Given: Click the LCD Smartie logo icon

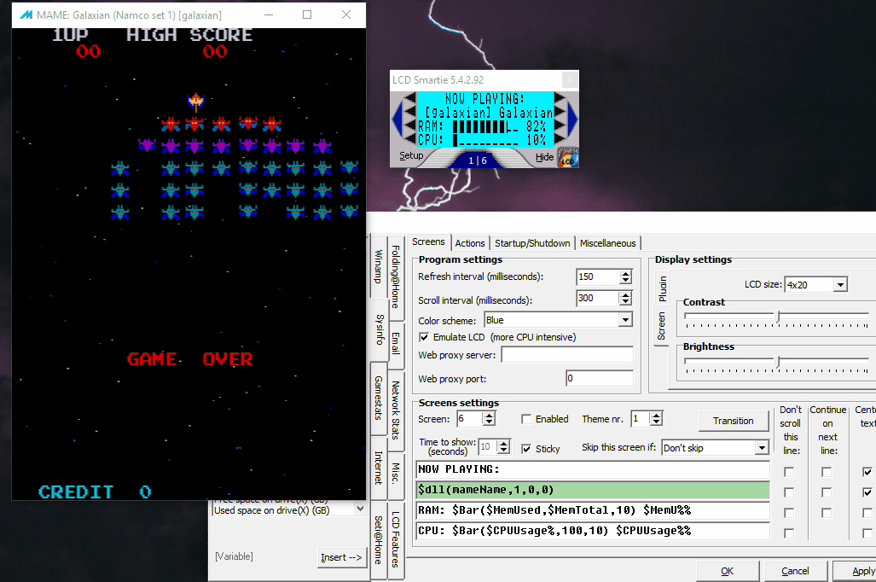Looking at the screenshot, I should coord(568,157).
